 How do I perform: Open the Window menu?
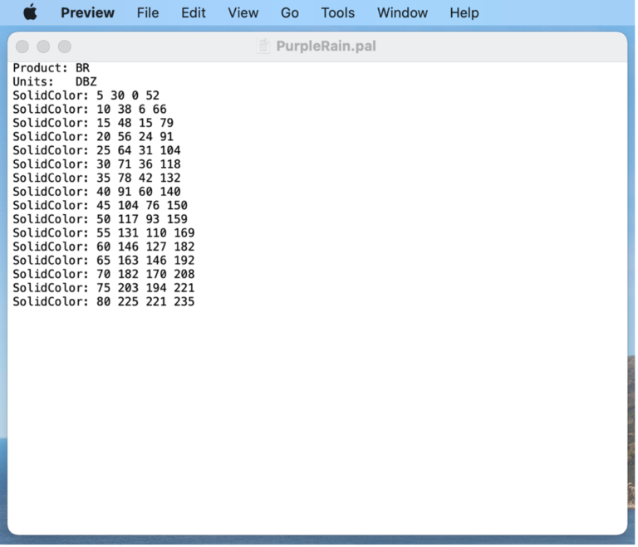[402, 12]
